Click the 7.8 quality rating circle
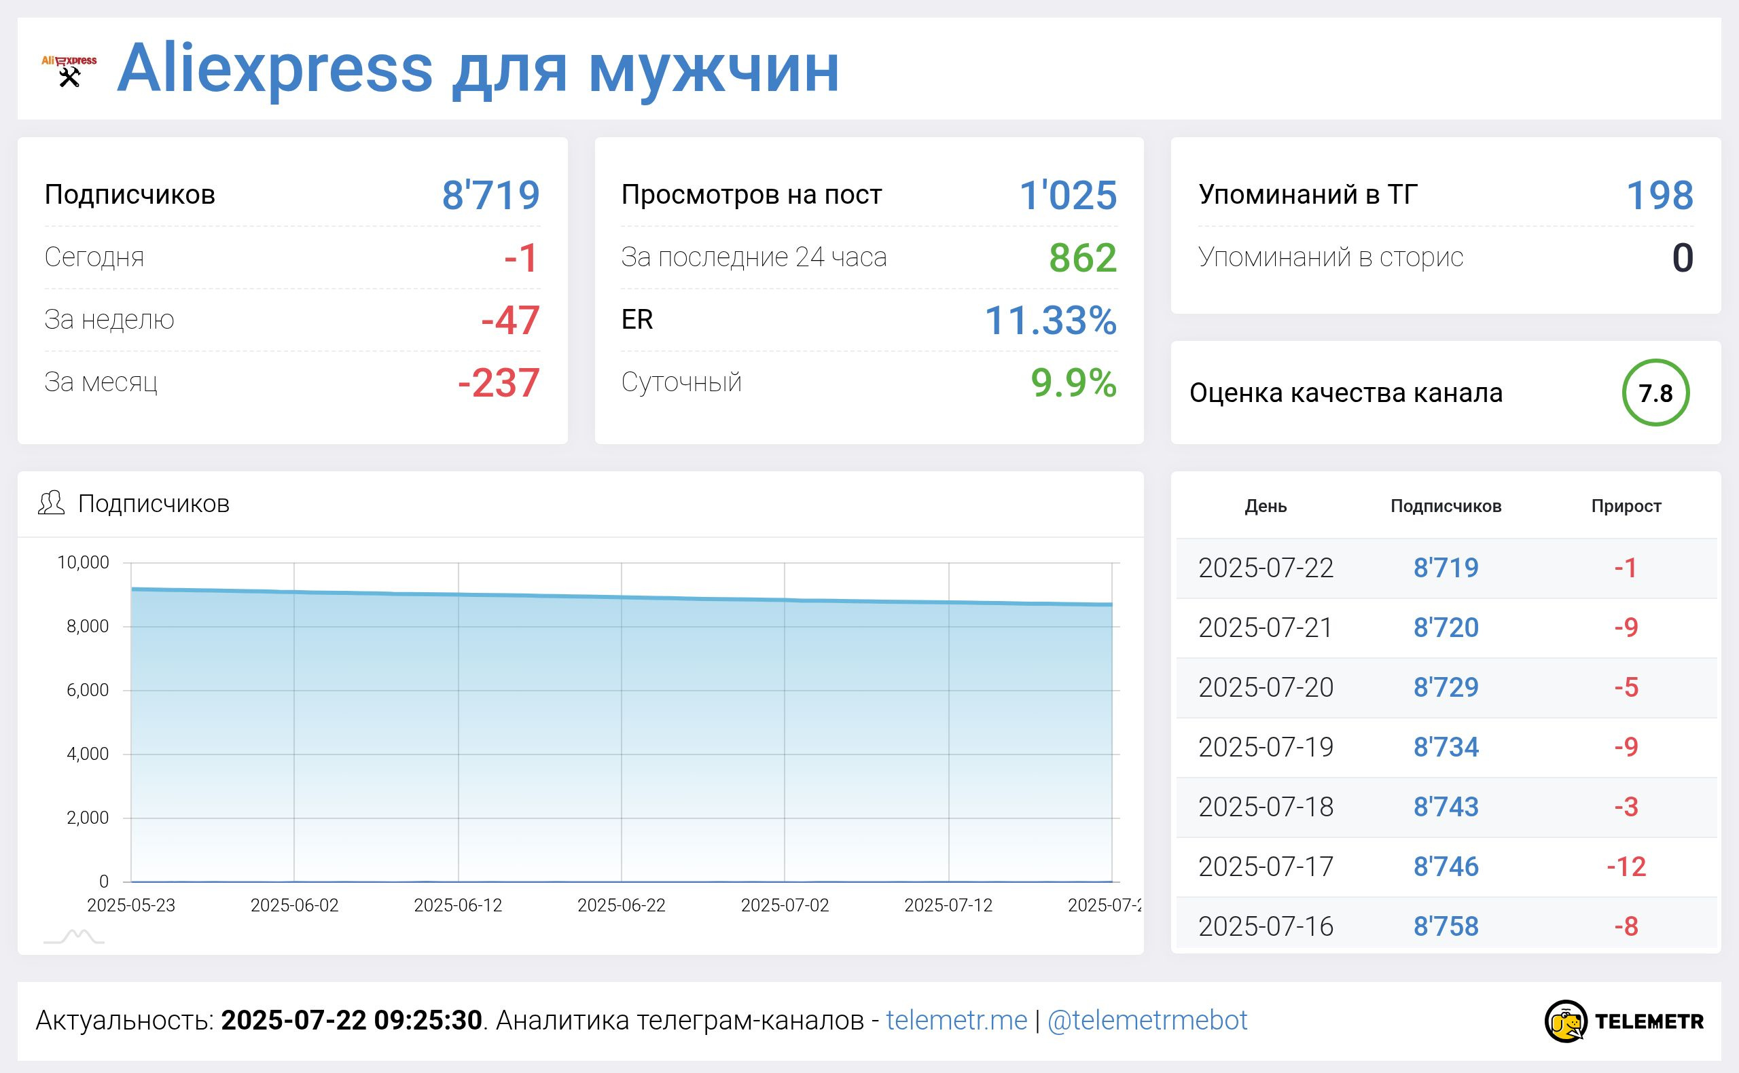The height and width of the screenshot is (1073, 1739). tap(1655, 393)
